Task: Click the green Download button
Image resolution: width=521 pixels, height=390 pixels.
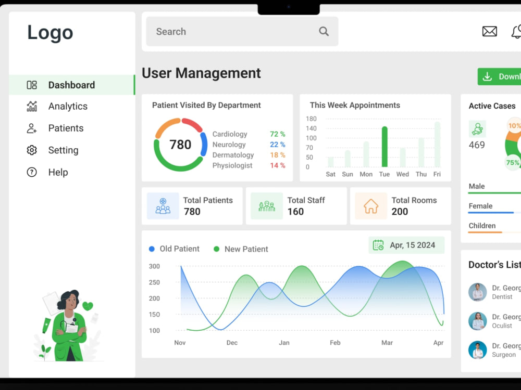Action: pyautogui.click(x=500, y=76)
